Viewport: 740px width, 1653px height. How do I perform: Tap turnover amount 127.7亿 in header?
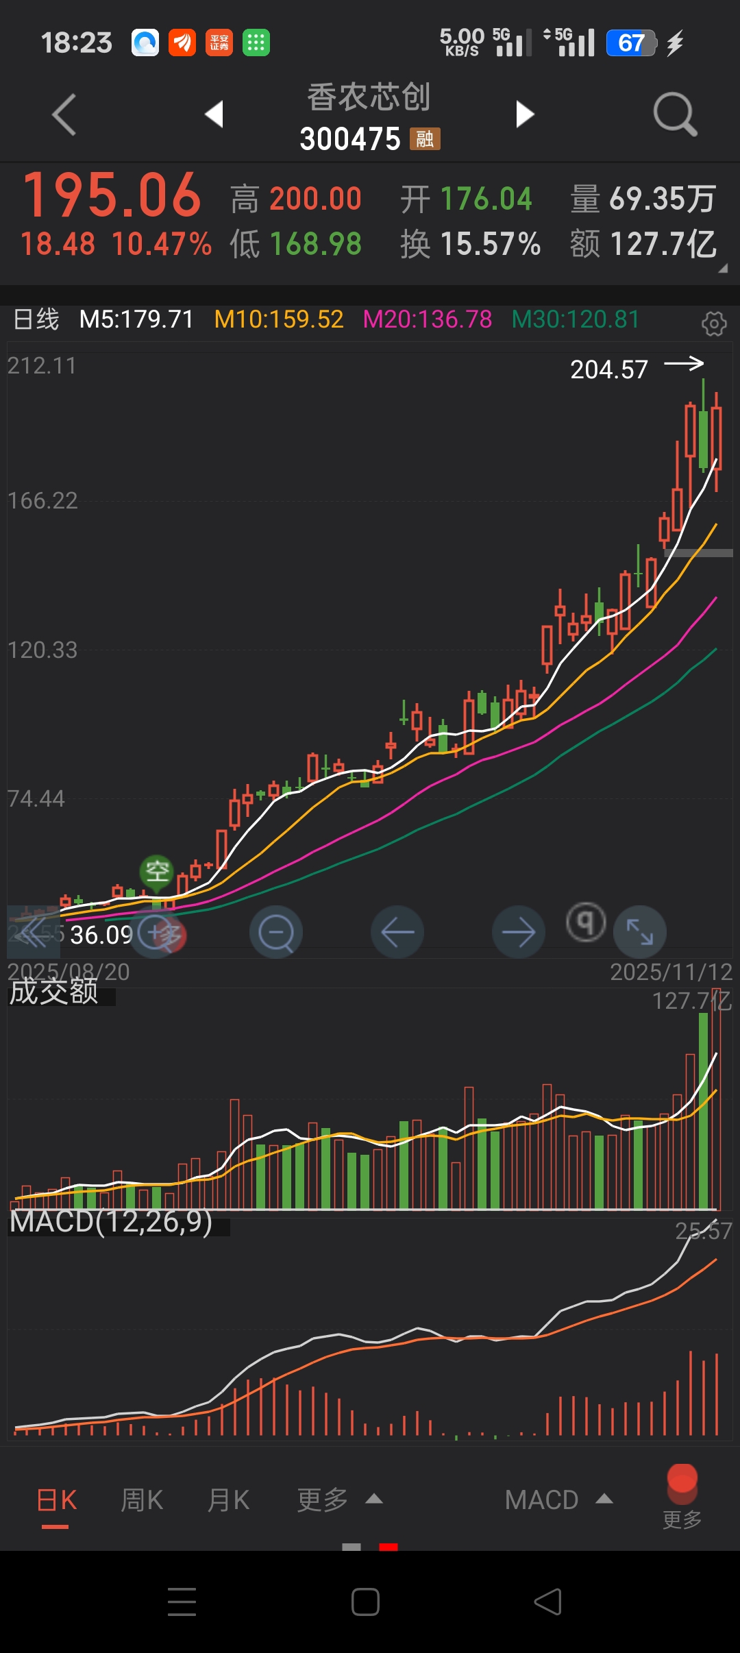tap(663, 244)
